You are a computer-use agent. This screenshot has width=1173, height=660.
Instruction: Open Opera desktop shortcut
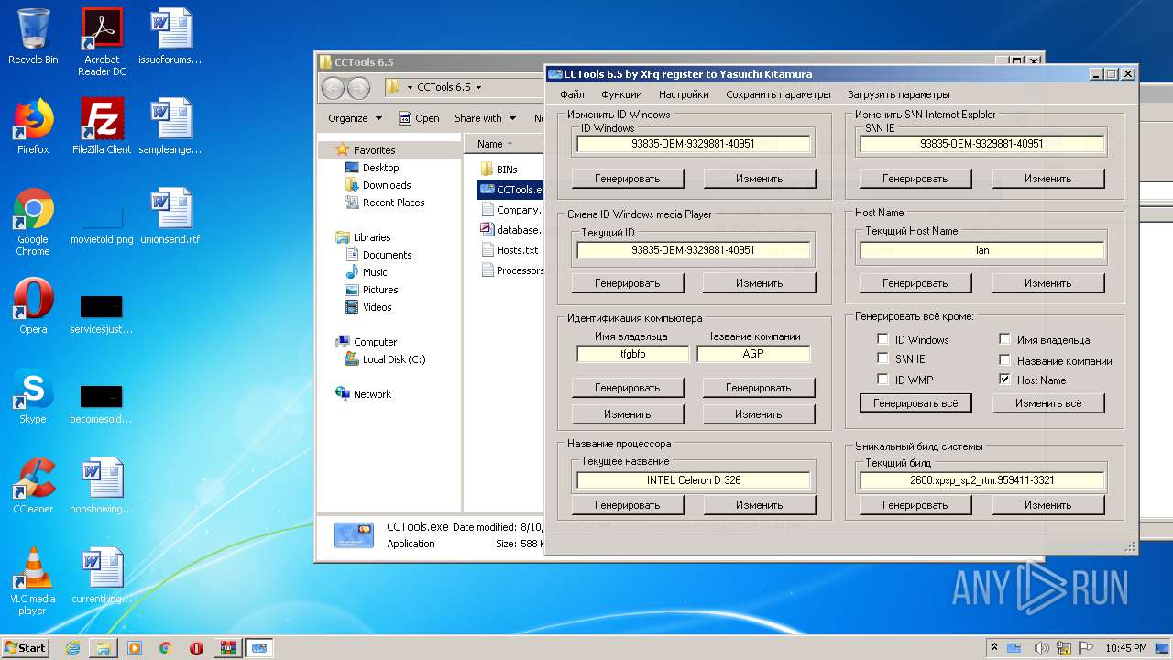pos(33,306)
